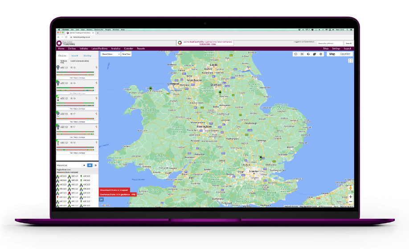Viewport: 409px width, 249px height.
Task: Open the map layers stack icon
Action: coord(315,54)
